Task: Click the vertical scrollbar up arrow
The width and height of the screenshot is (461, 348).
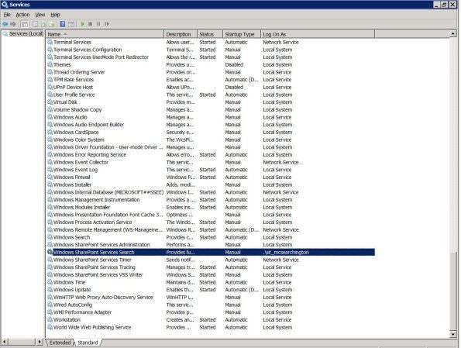Action: tap(453, 34)
